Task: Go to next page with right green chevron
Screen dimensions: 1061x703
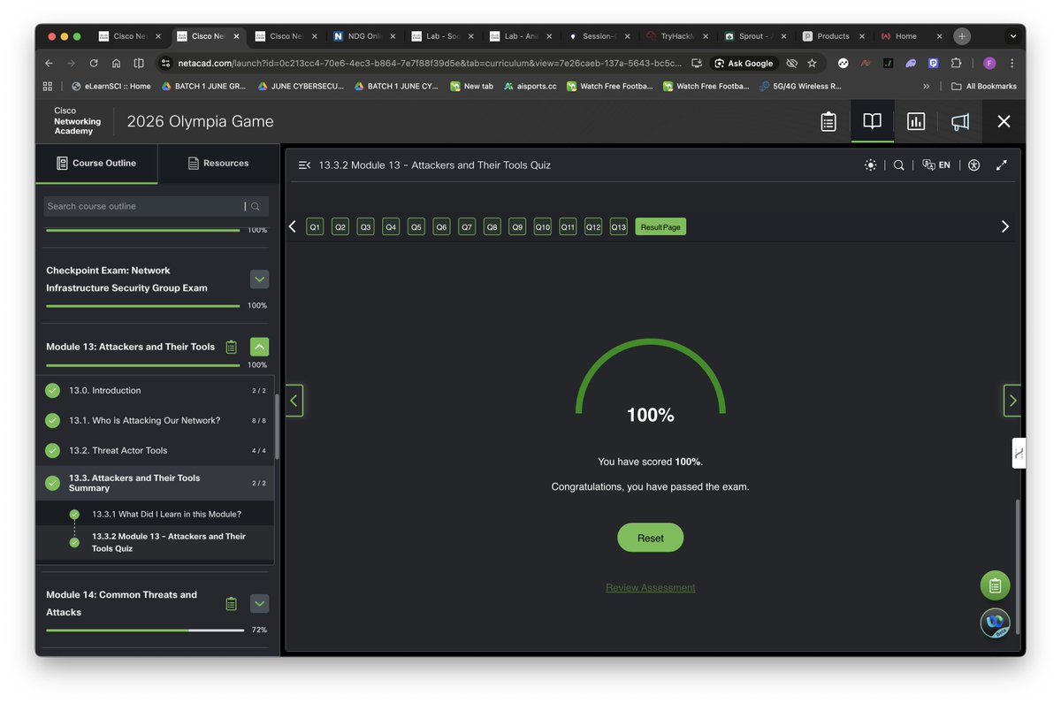Action: point(1012,401)
